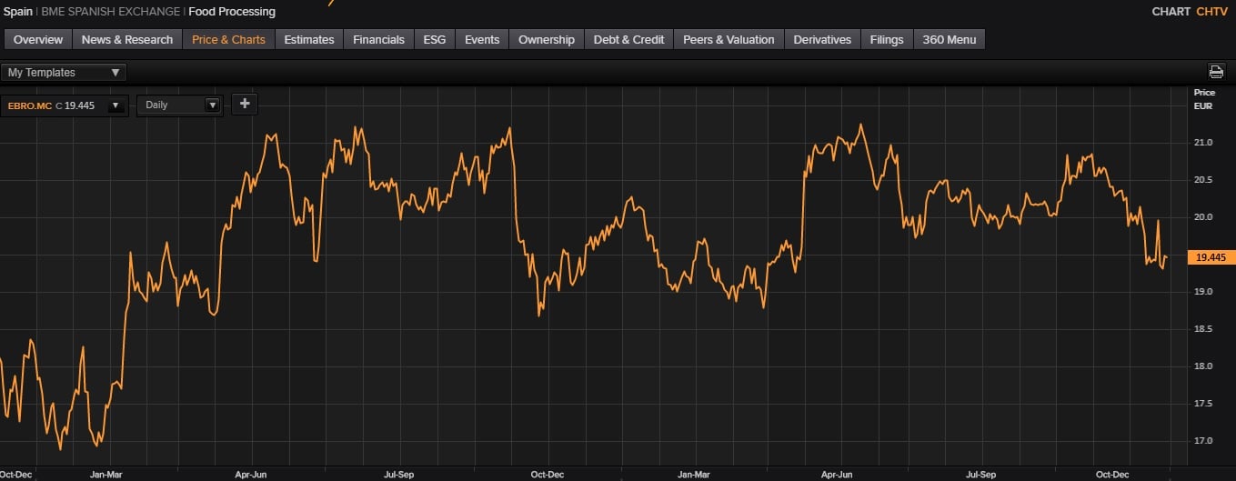The image size is (1236, 481).
Task: Open the My Templates dropdown
Action: pyautogui.click(x=64, y=72)
